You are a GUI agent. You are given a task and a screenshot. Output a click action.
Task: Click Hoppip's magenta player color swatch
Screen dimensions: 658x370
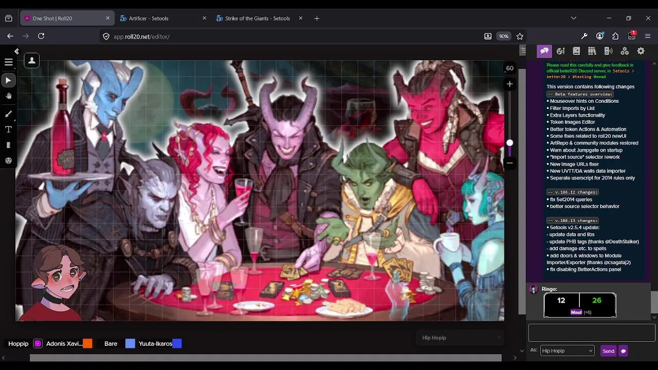(38, 344)
